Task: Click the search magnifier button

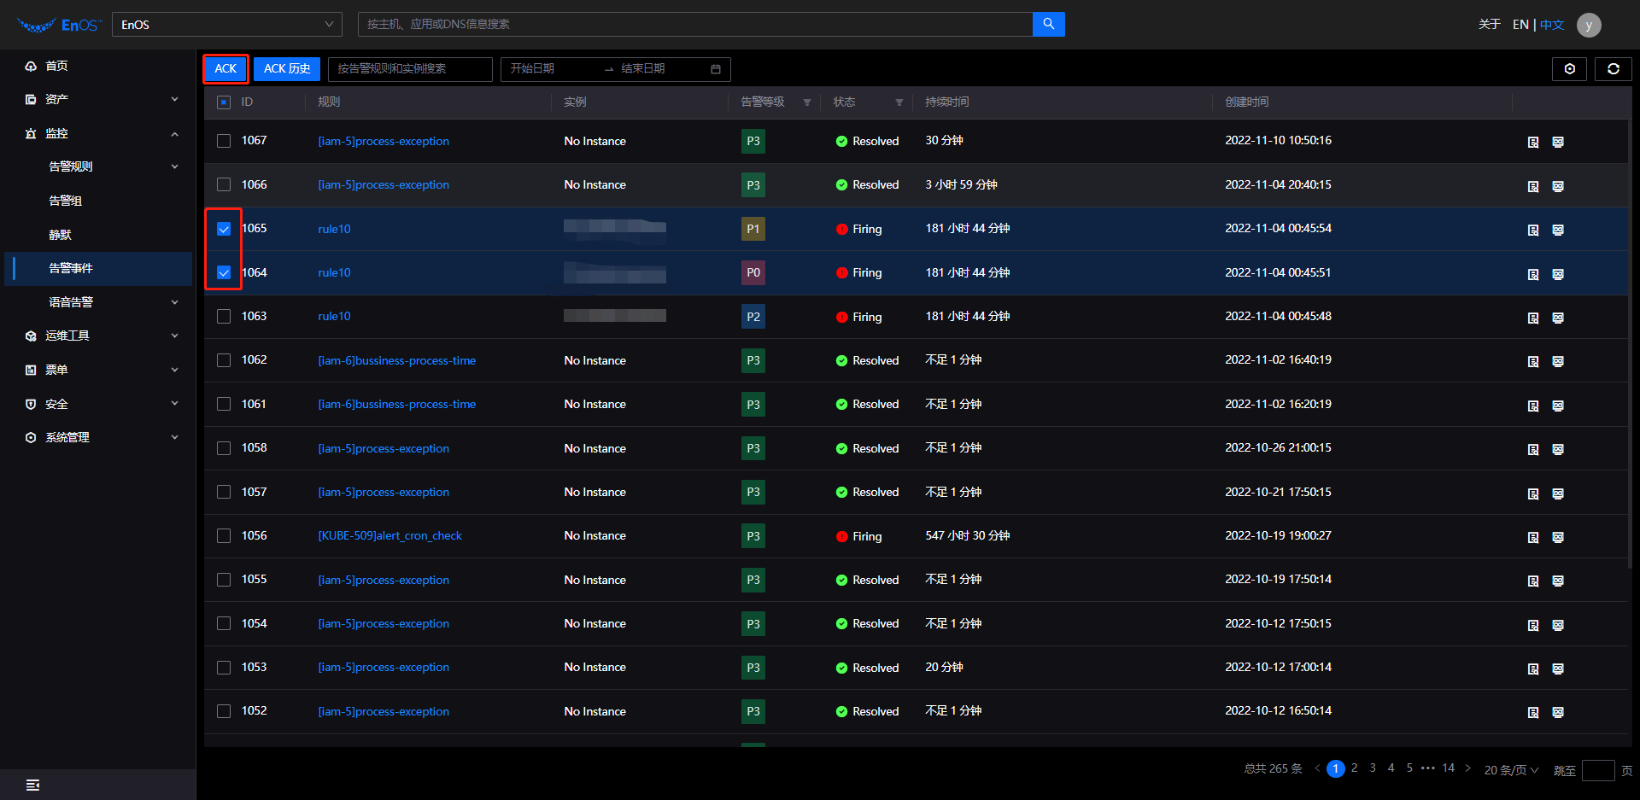Action: click(1048, 24)
